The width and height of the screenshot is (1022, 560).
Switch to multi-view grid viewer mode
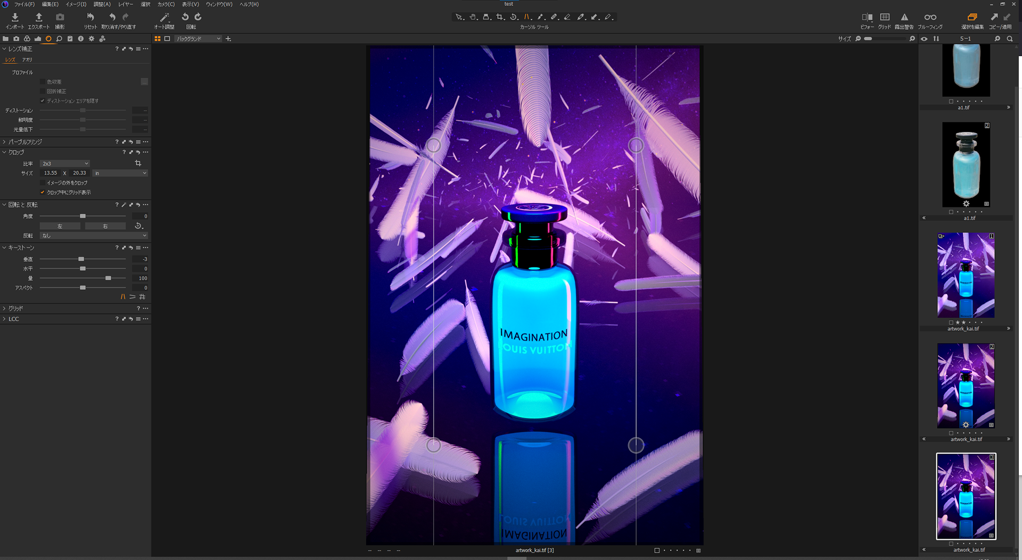(158, 39)
